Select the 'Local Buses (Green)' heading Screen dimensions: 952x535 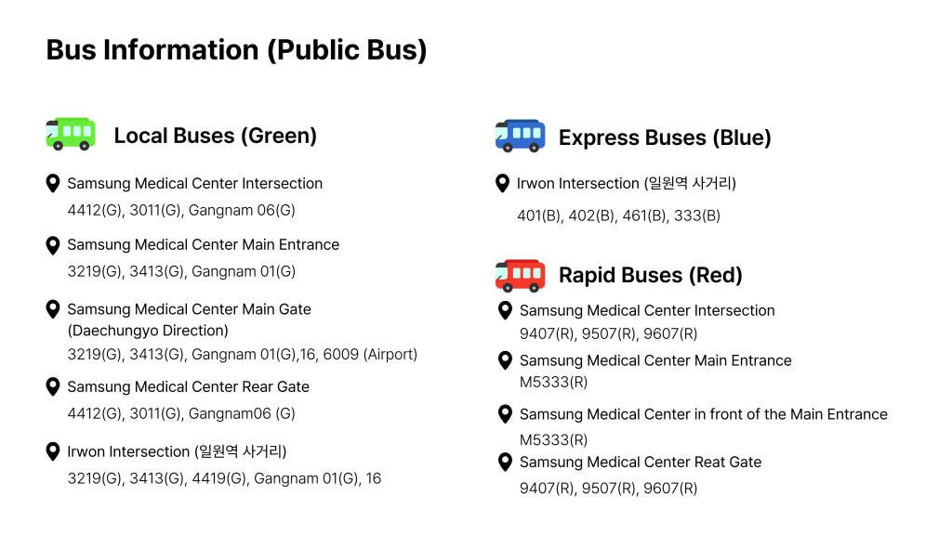[x=215, y=136]
